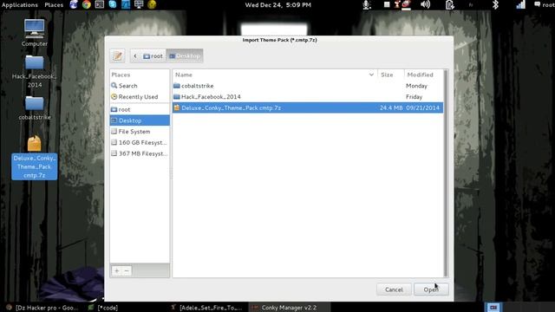Click the microphone tray icon
The image size is (555, 312).
click(367, 4)
